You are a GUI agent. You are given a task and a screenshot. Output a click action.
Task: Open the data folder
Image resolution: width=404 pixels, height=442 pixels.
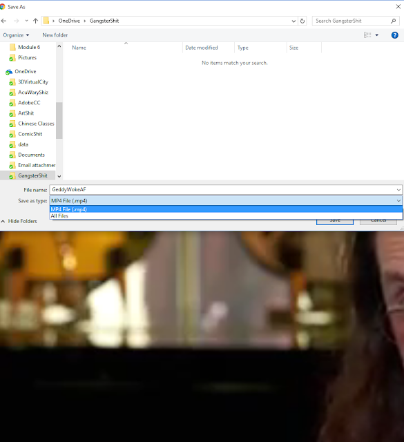point(23,144)
